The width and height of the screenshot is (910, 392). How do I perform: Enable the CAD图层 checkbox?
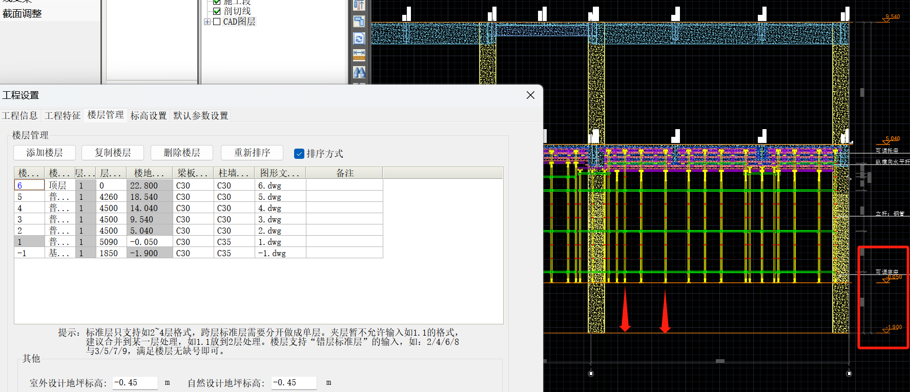click(217, 22)
